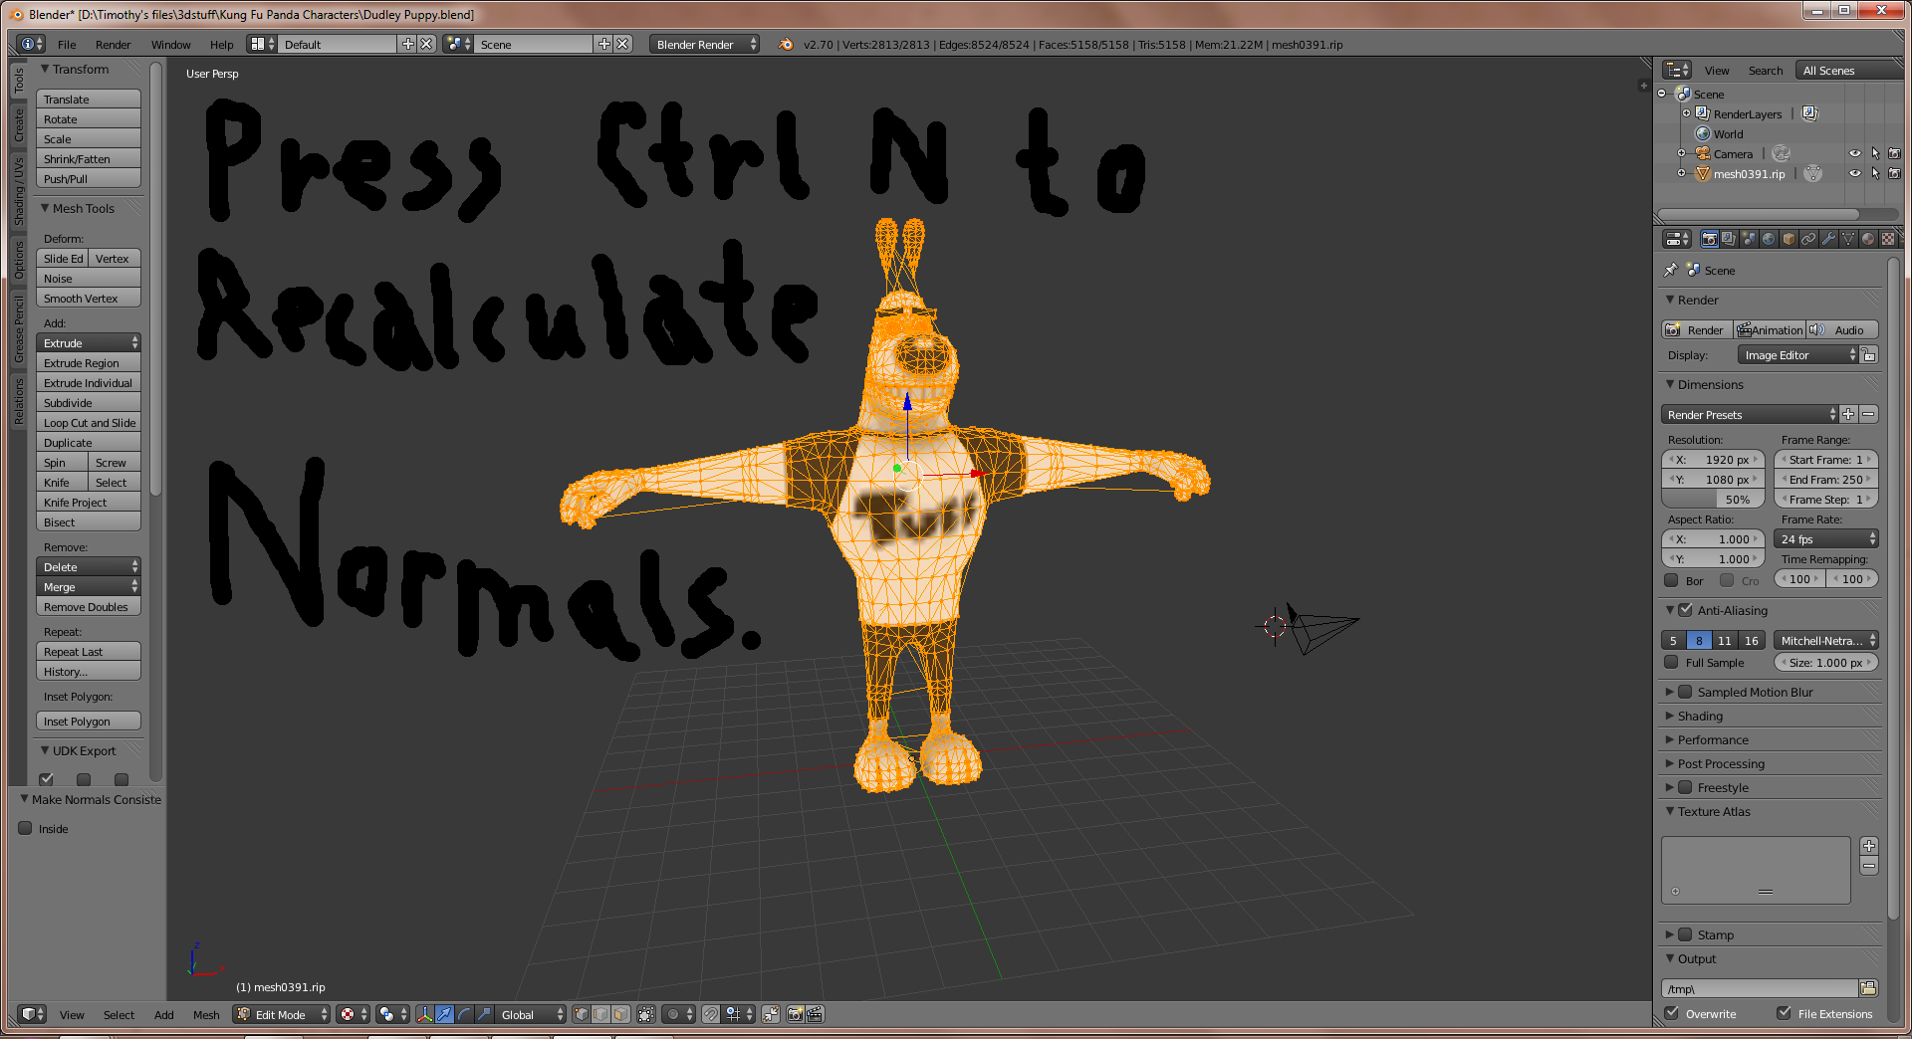Open the Material properties tab sphere icon
This screenshot has width=1912, height=1039.
[1868, 239]
